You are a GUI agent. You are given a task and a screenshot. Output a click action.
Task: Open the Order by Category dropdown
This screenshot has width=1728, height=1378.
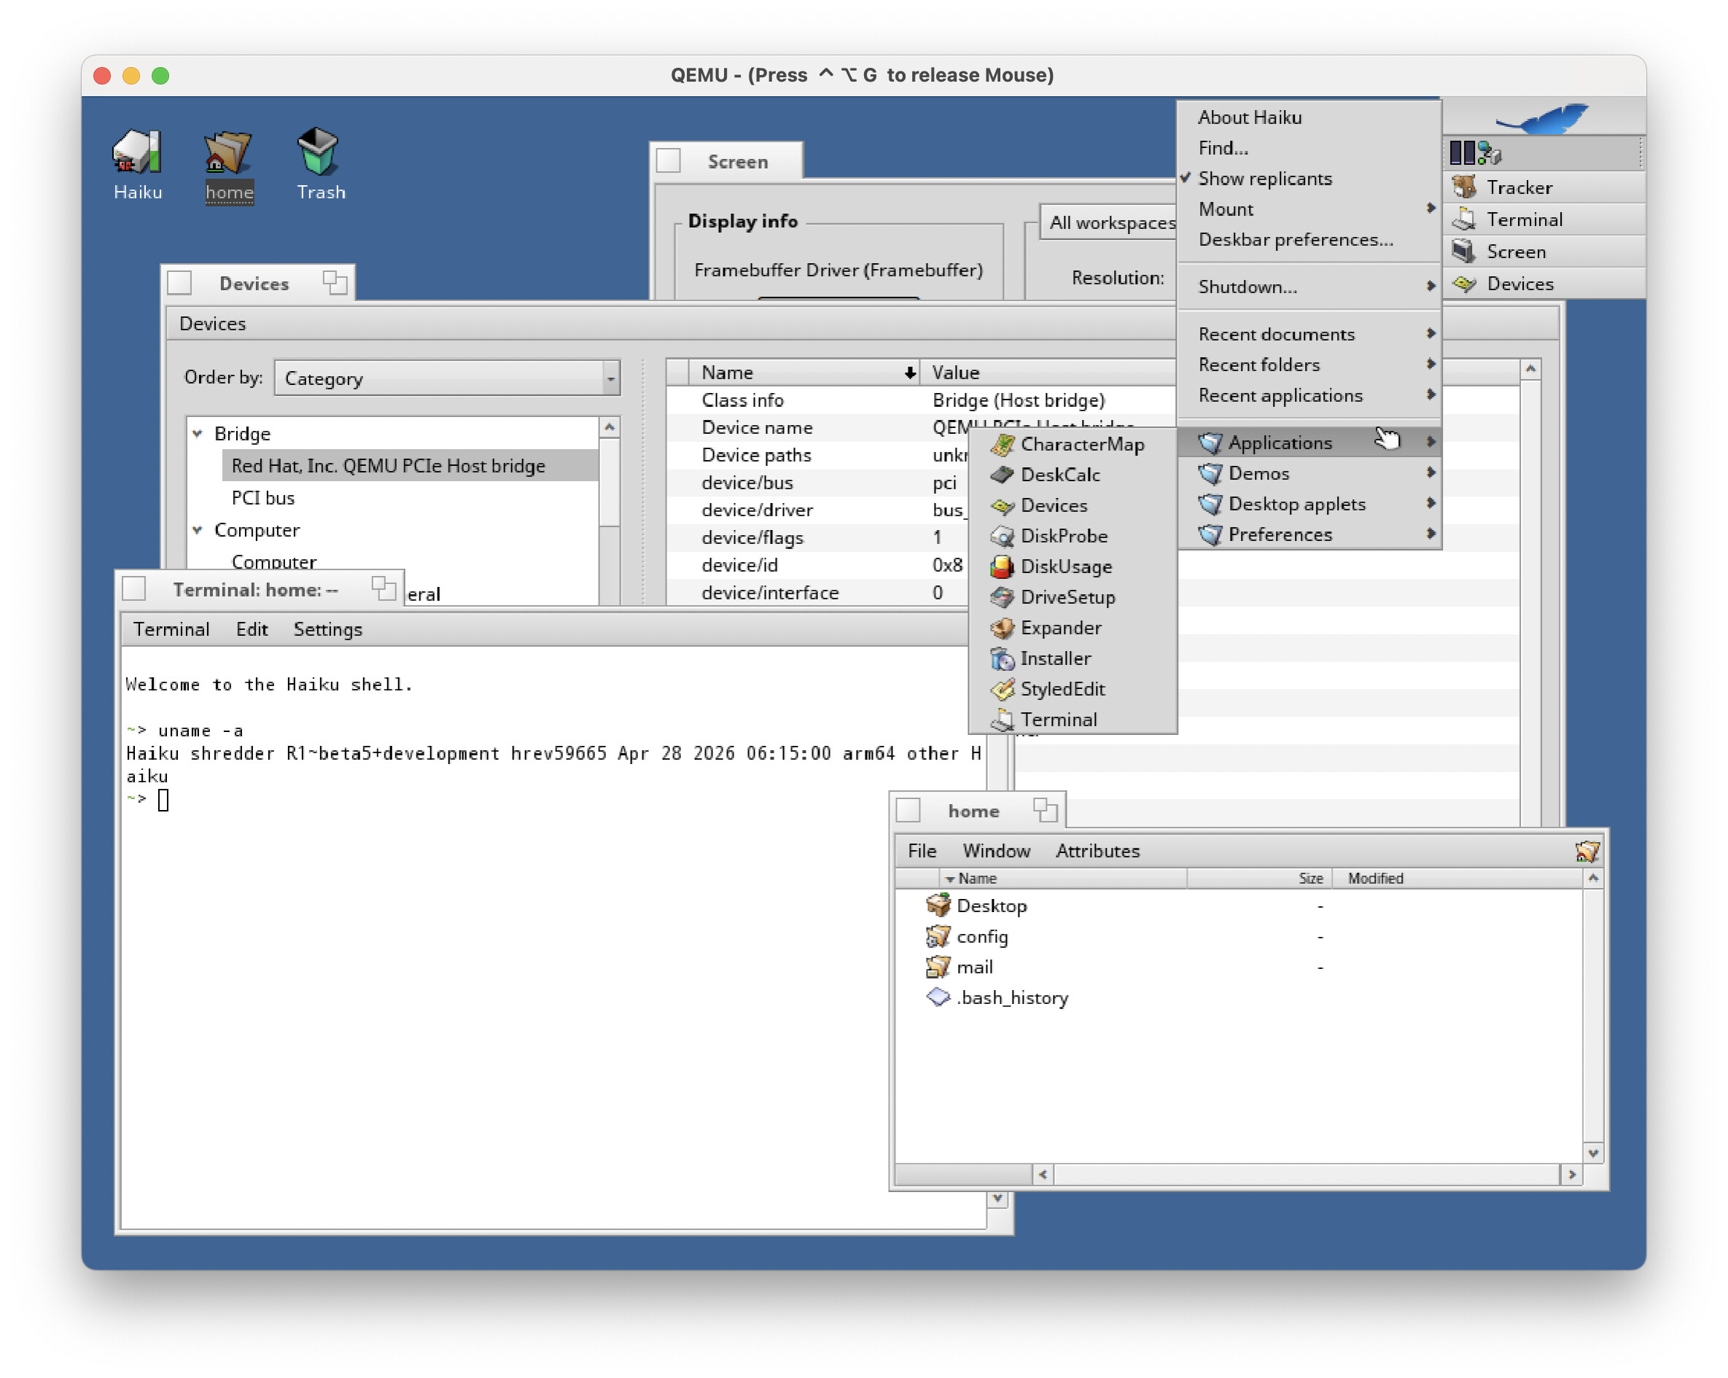[x=446, y=378]
